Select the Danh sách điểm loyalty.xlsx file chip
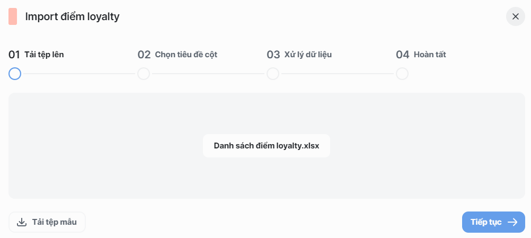This screenshot has height=238, width=531. tap(267, 146)
